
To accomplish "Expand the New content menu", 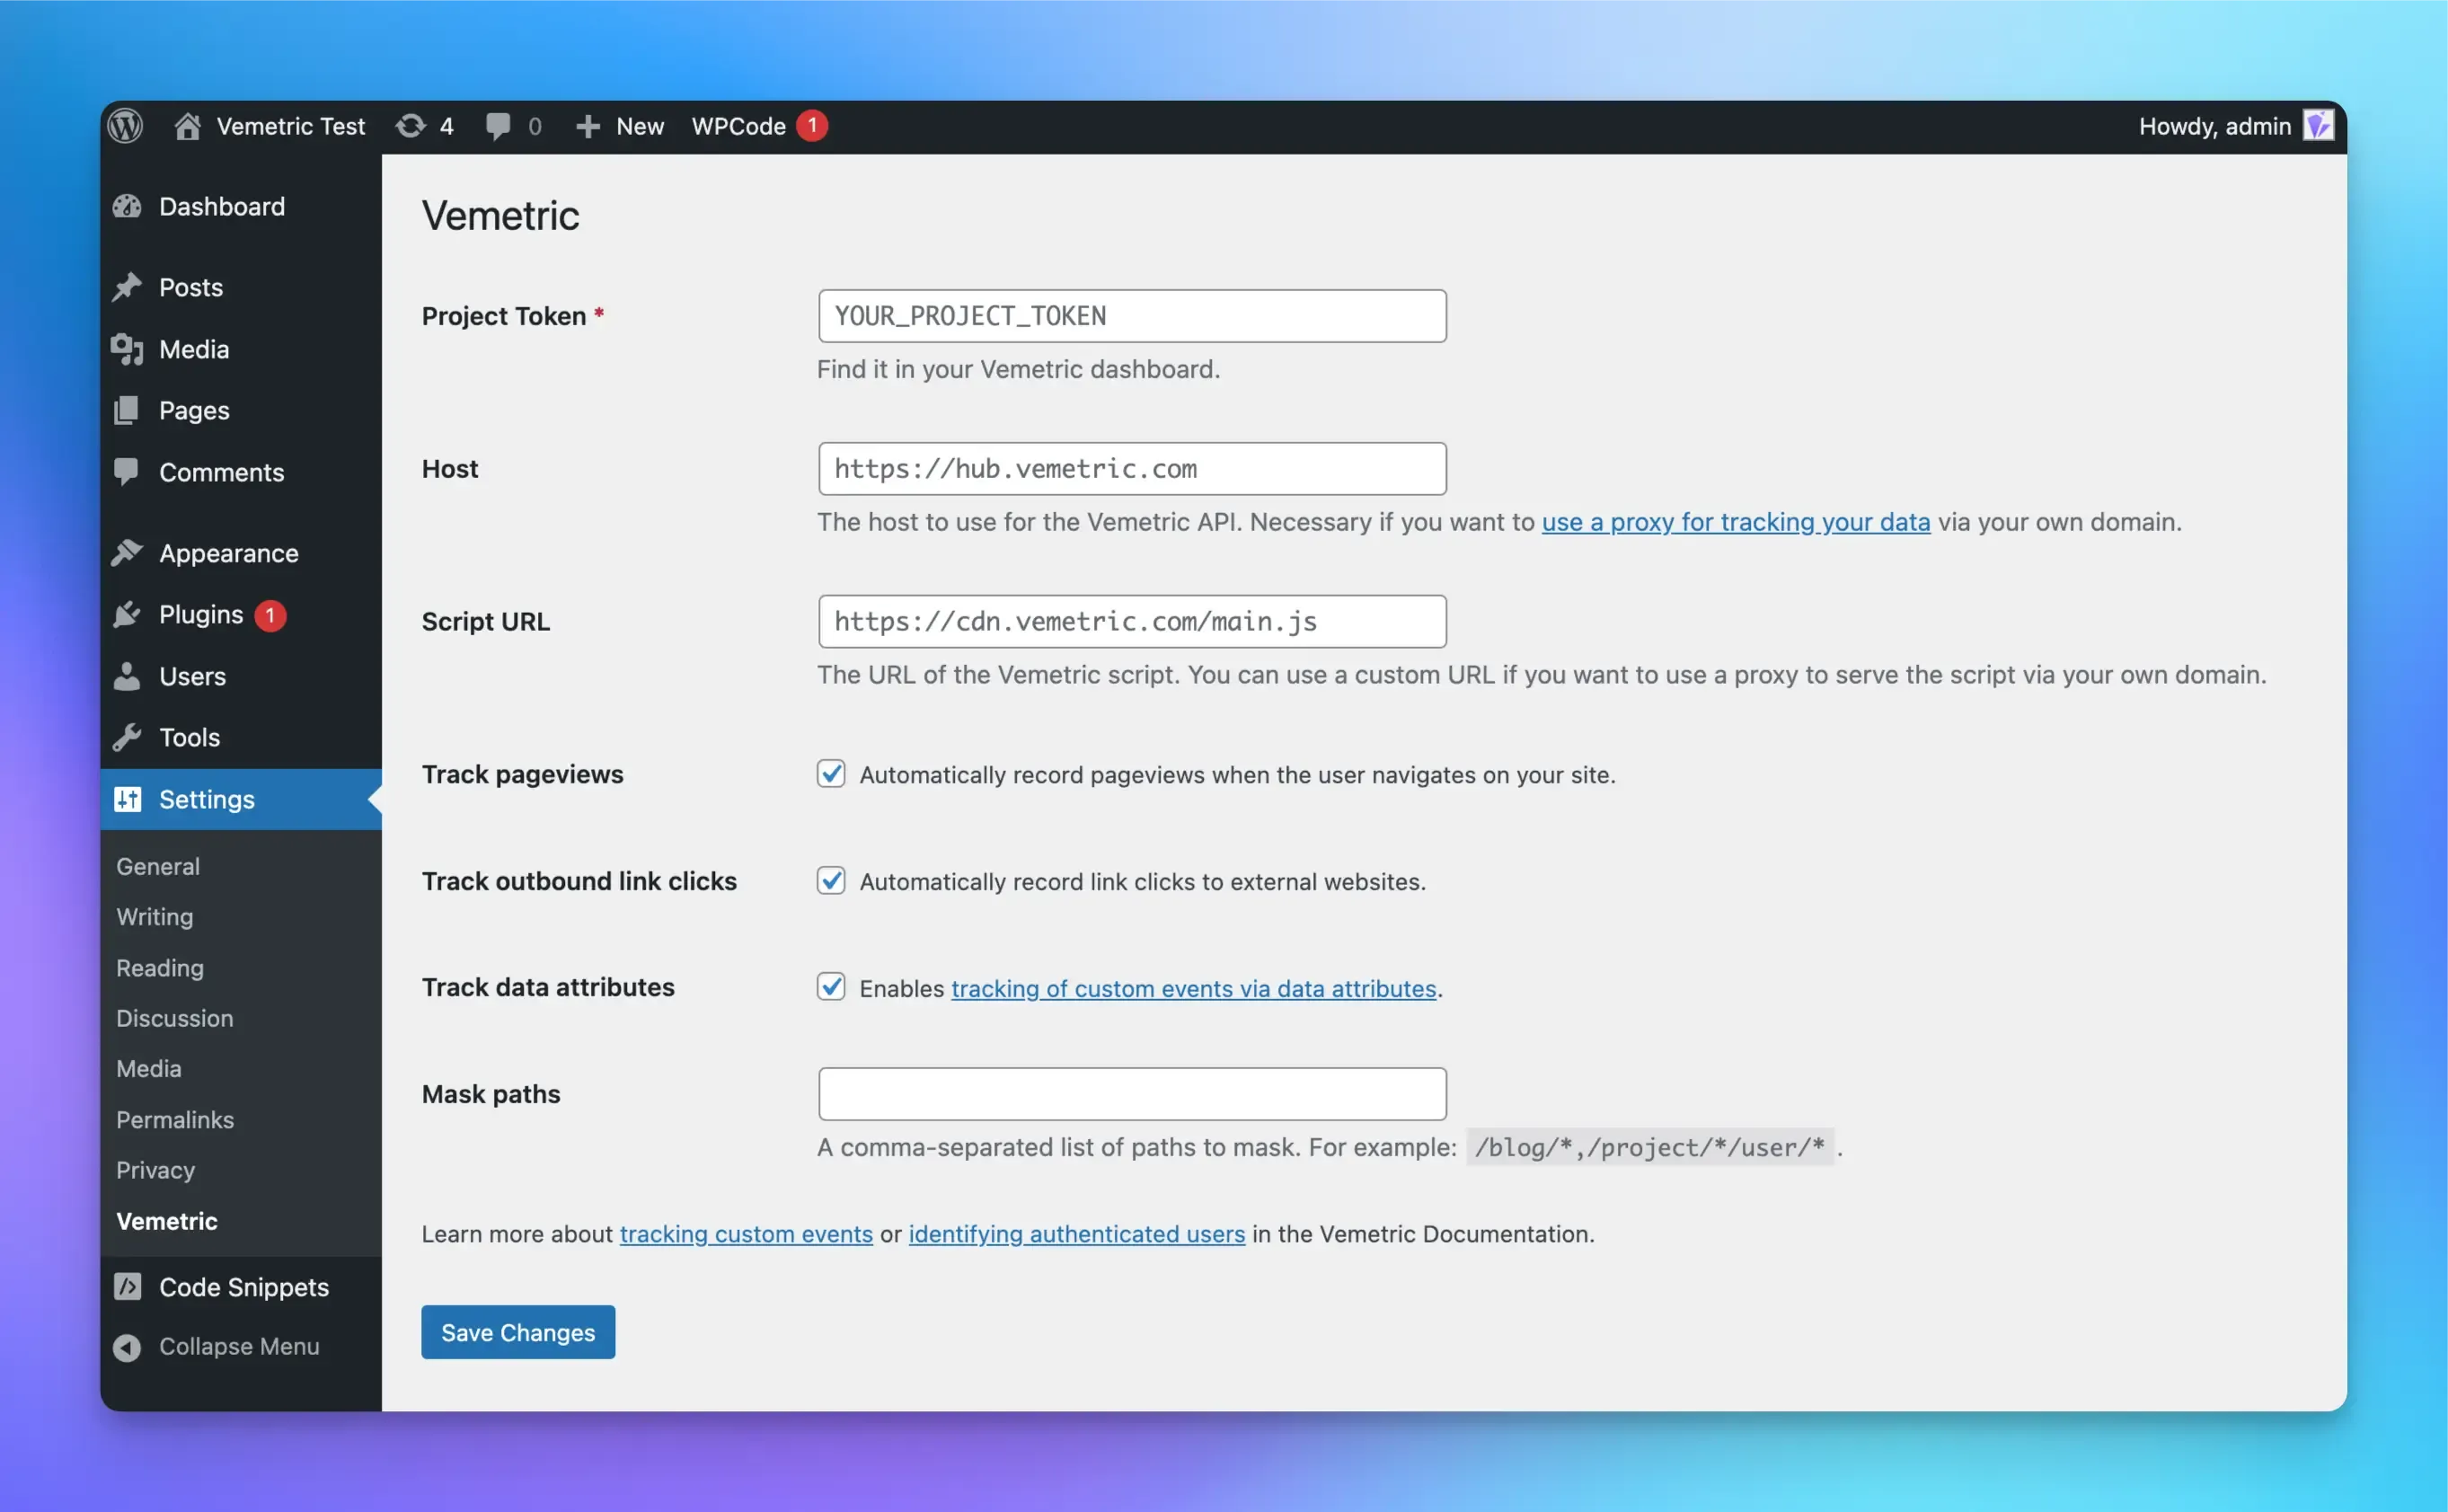I will click(x=619, y=126).
